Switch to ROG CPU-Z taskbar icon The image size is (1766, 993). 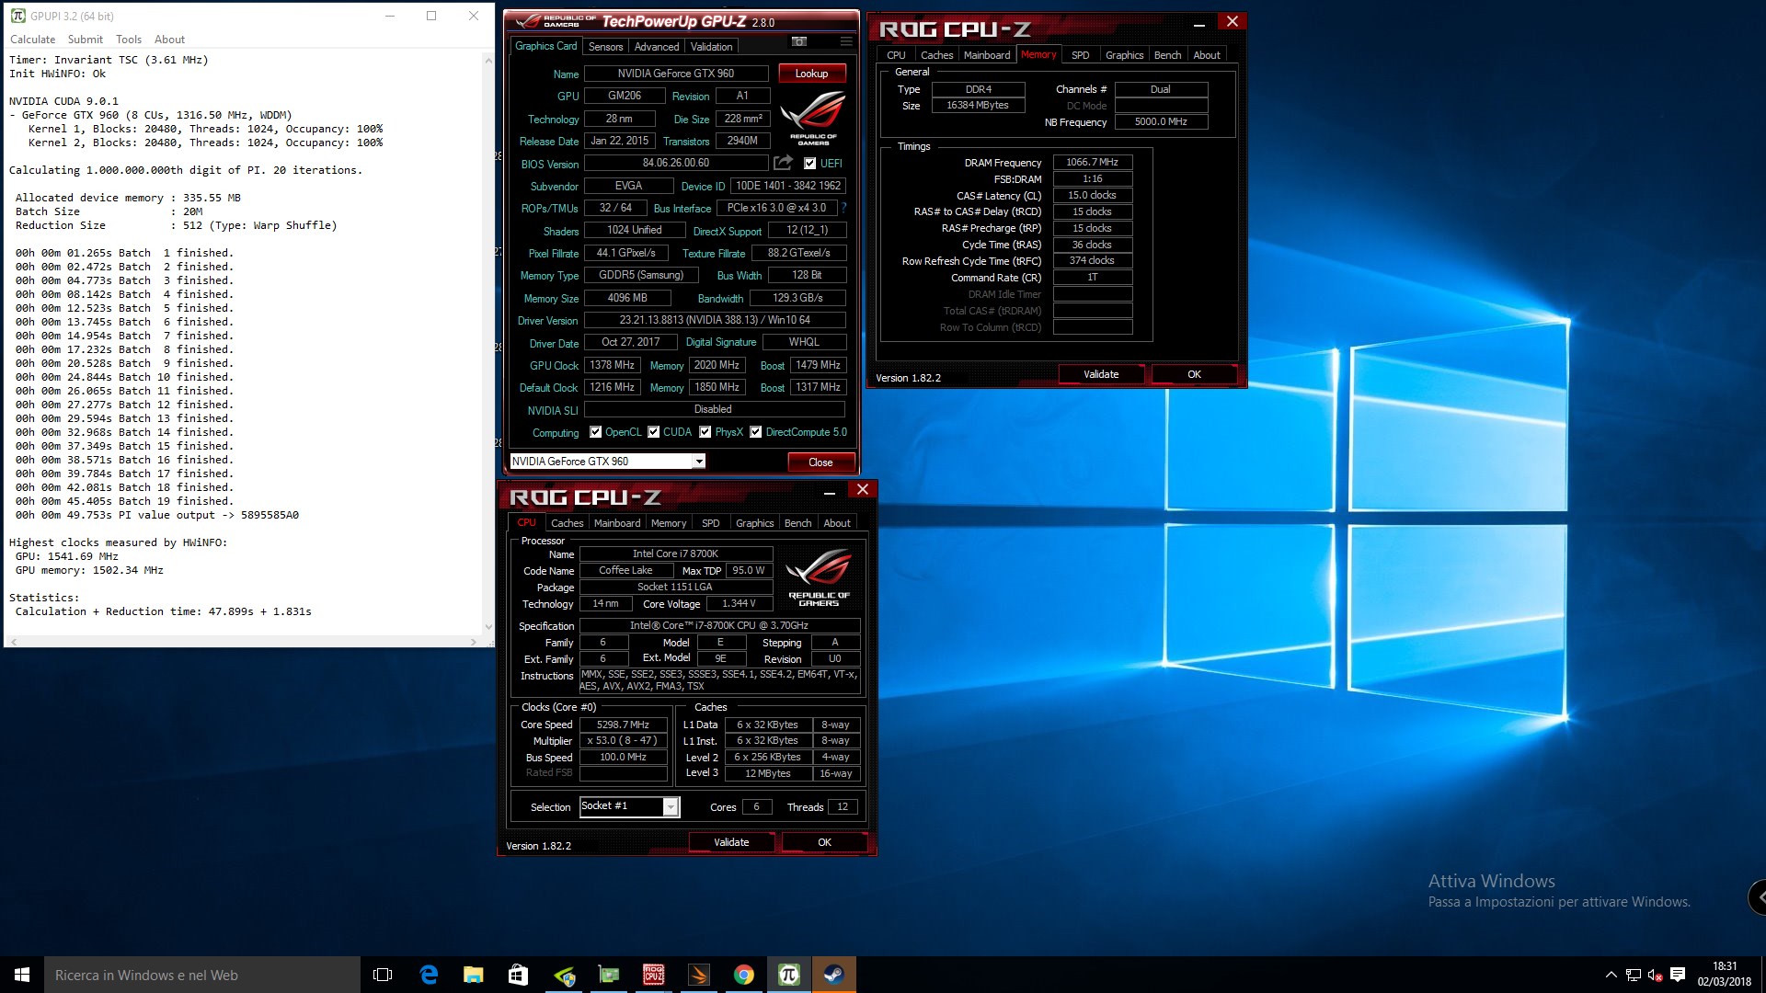tap(654, 975)
